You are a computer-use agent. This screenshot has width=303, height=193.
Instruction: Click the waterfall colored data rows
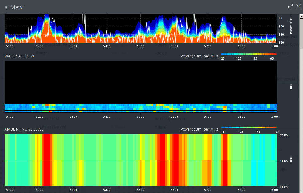click(141, 108)
